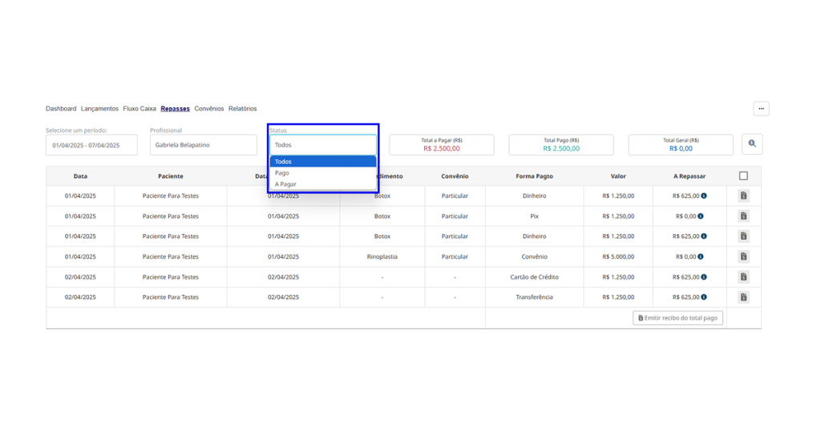Select the Repasses tab
This screenshot has width=821, height=431.
175,109
